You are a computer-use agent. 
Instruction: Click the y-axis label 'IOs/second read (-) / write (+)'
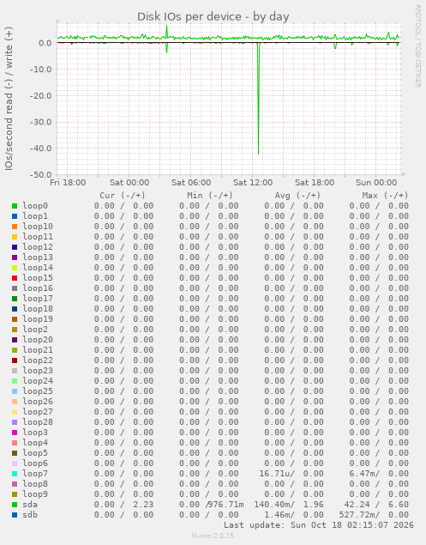[9, 99]
